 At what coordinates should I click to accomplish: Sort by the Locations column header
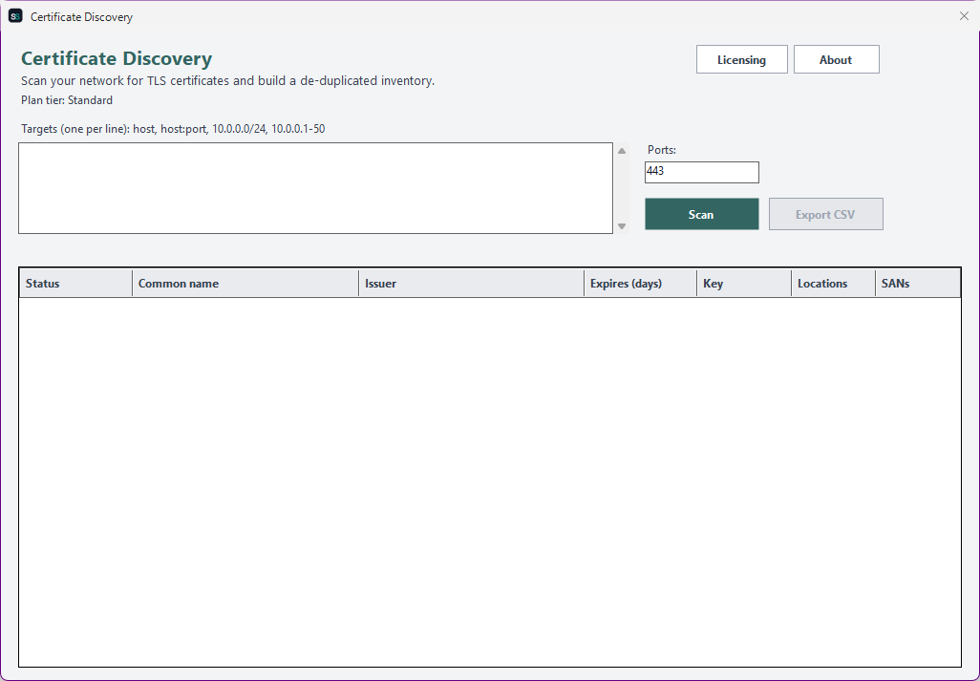(833, 284)
